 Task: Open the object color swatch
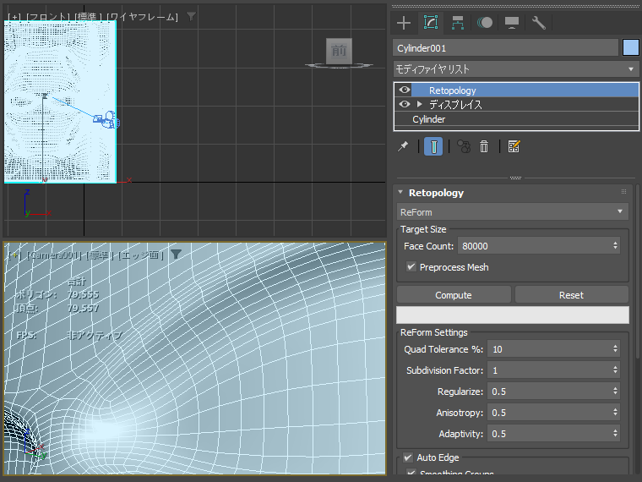(630, 48)
